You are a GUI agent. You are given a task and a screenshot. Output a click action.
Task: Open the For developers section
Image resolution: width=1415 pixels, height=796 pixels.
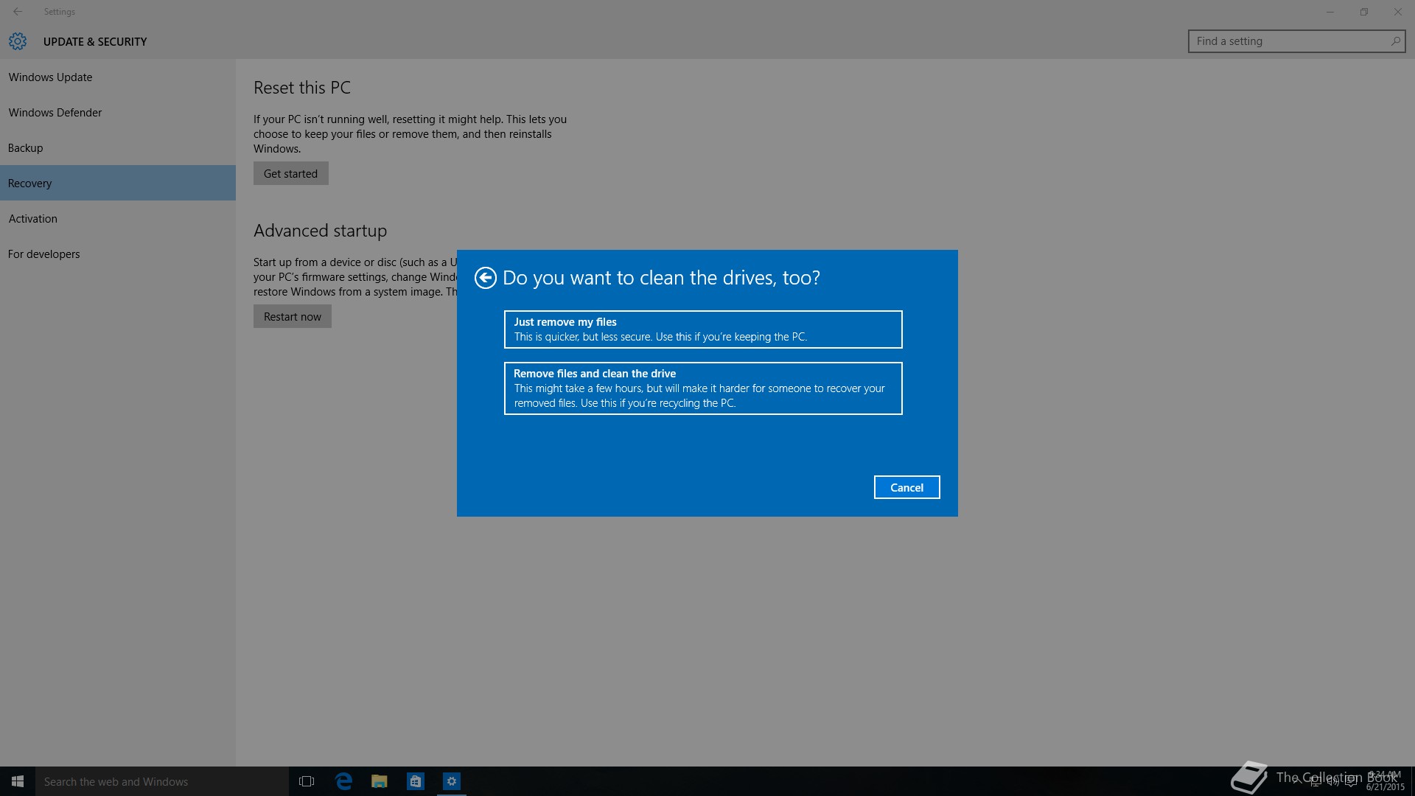click(118, 254)
